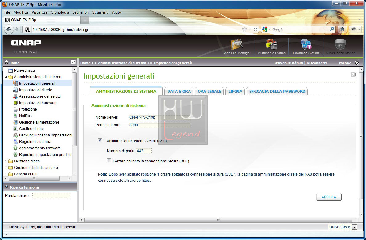Expand Gestione diritti di accesso node
This screenshot has width=366, height=240.
tap(6, 168)
